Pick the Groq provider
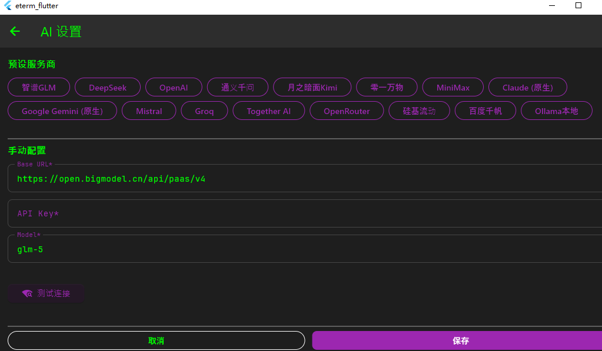Screen dimensions: 602x351 [204, 111]
